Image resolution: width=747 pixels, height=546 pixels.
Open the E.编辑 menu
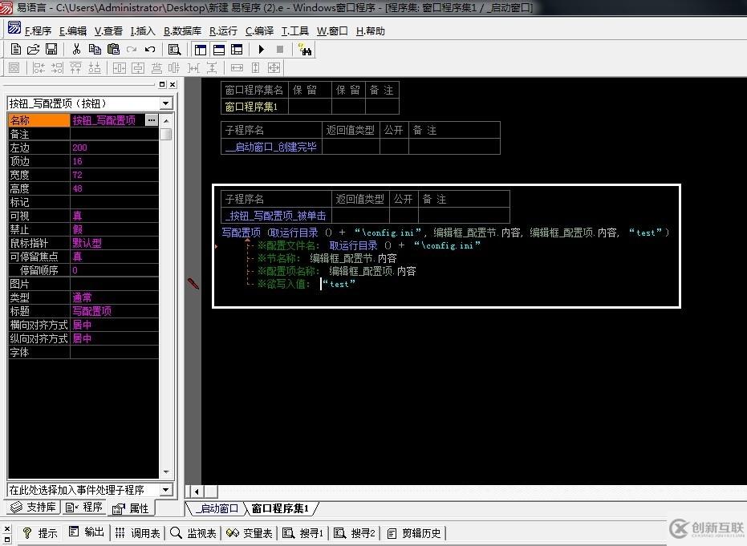point(73,31)
